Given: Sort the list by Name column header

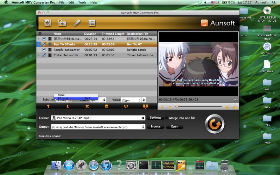Looking at the screenshot, I should coord(57,34).
